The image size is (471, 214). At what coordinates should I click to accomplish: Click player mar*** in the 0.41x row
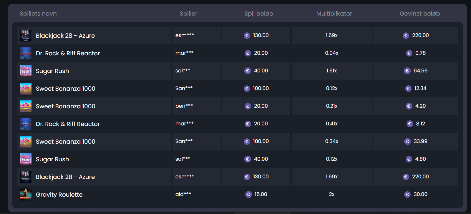click(x=184, y=124)
